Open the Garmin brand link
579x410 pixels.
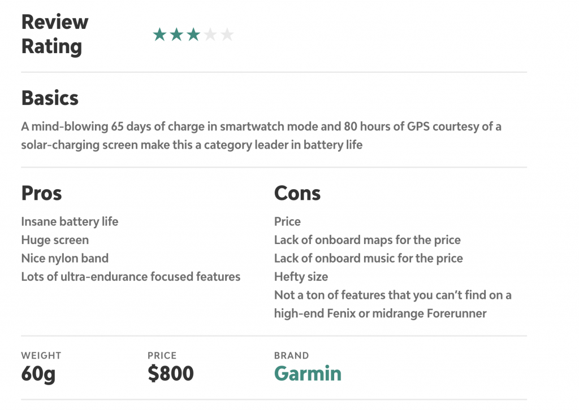[x=308, y=373]
